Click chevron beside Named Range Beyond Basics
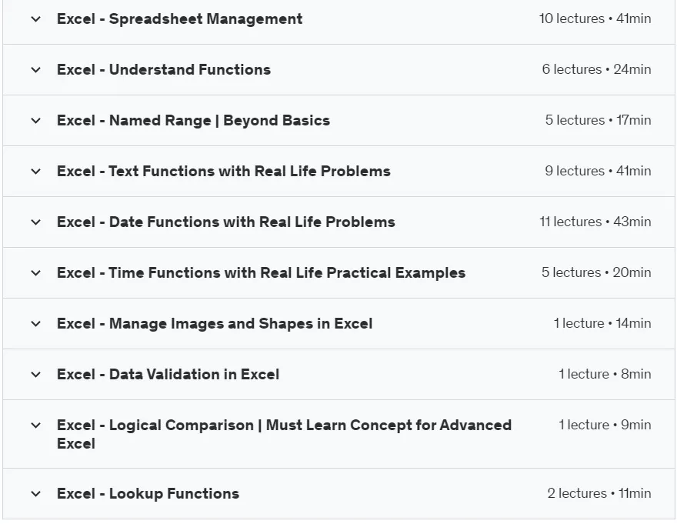677x524 pixels. (x=36, y=121)
